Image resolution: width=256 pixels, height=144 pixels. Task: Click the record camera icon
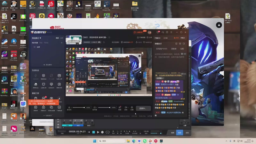point(126,107)
